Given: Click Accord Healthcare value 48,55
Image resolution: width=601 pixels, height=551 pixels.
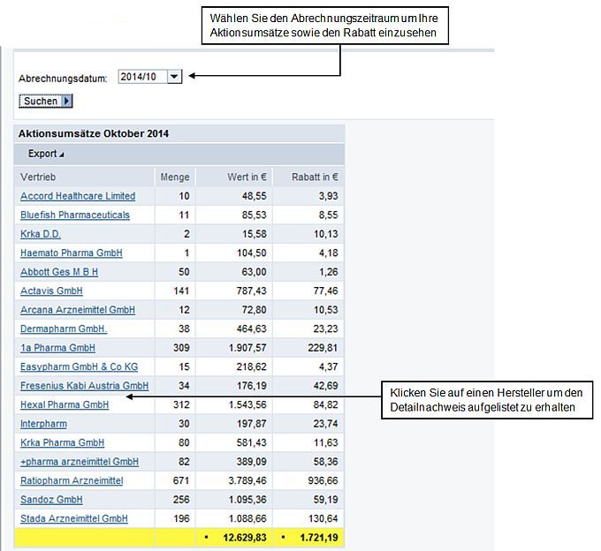Looking at the screenshot, I should tap(254, 196).
